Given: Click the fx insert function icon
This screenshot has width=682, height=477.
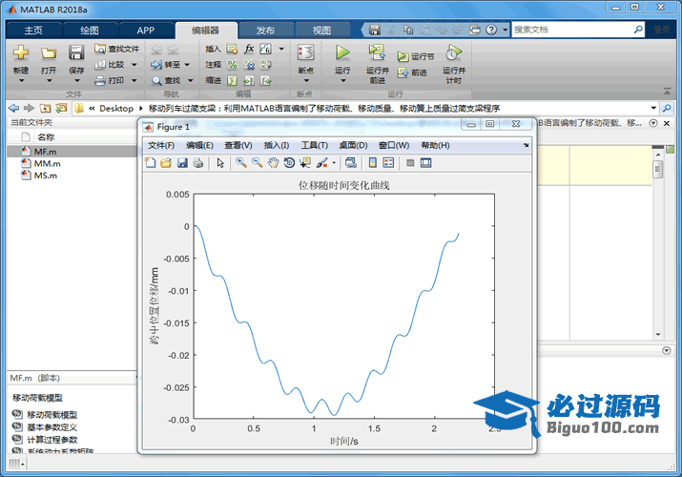Looking at the screenshot, I should (249, 49).
